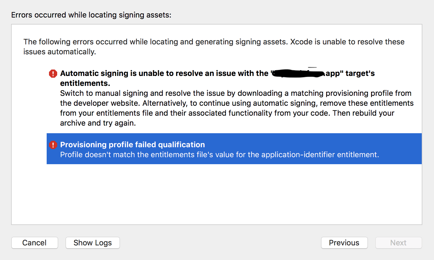Click the greyed-out Next button

point(398,243)
